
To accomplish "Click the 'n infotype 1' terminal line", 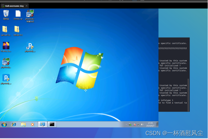I will [166, 100].
